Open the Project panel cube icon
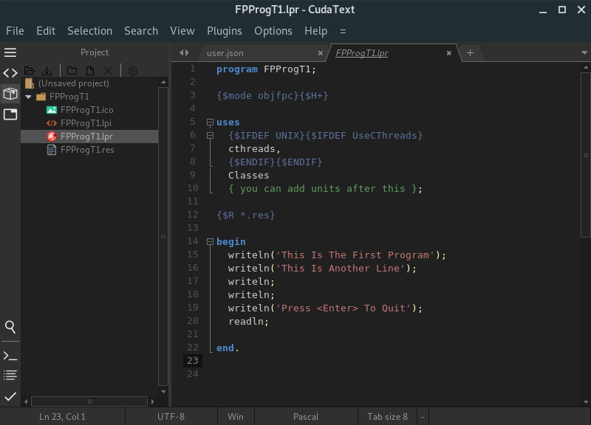Screen dimensions: 591x425 pos(10,94)
